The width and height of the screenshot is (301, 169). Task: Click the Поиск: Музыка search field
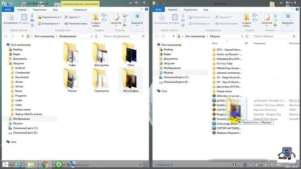275,36
